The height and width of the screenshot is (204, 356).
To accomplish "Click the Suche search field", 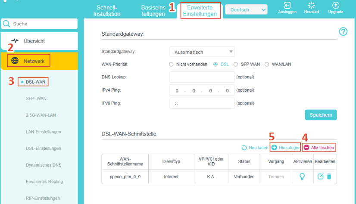I will [x=39, y=24].
